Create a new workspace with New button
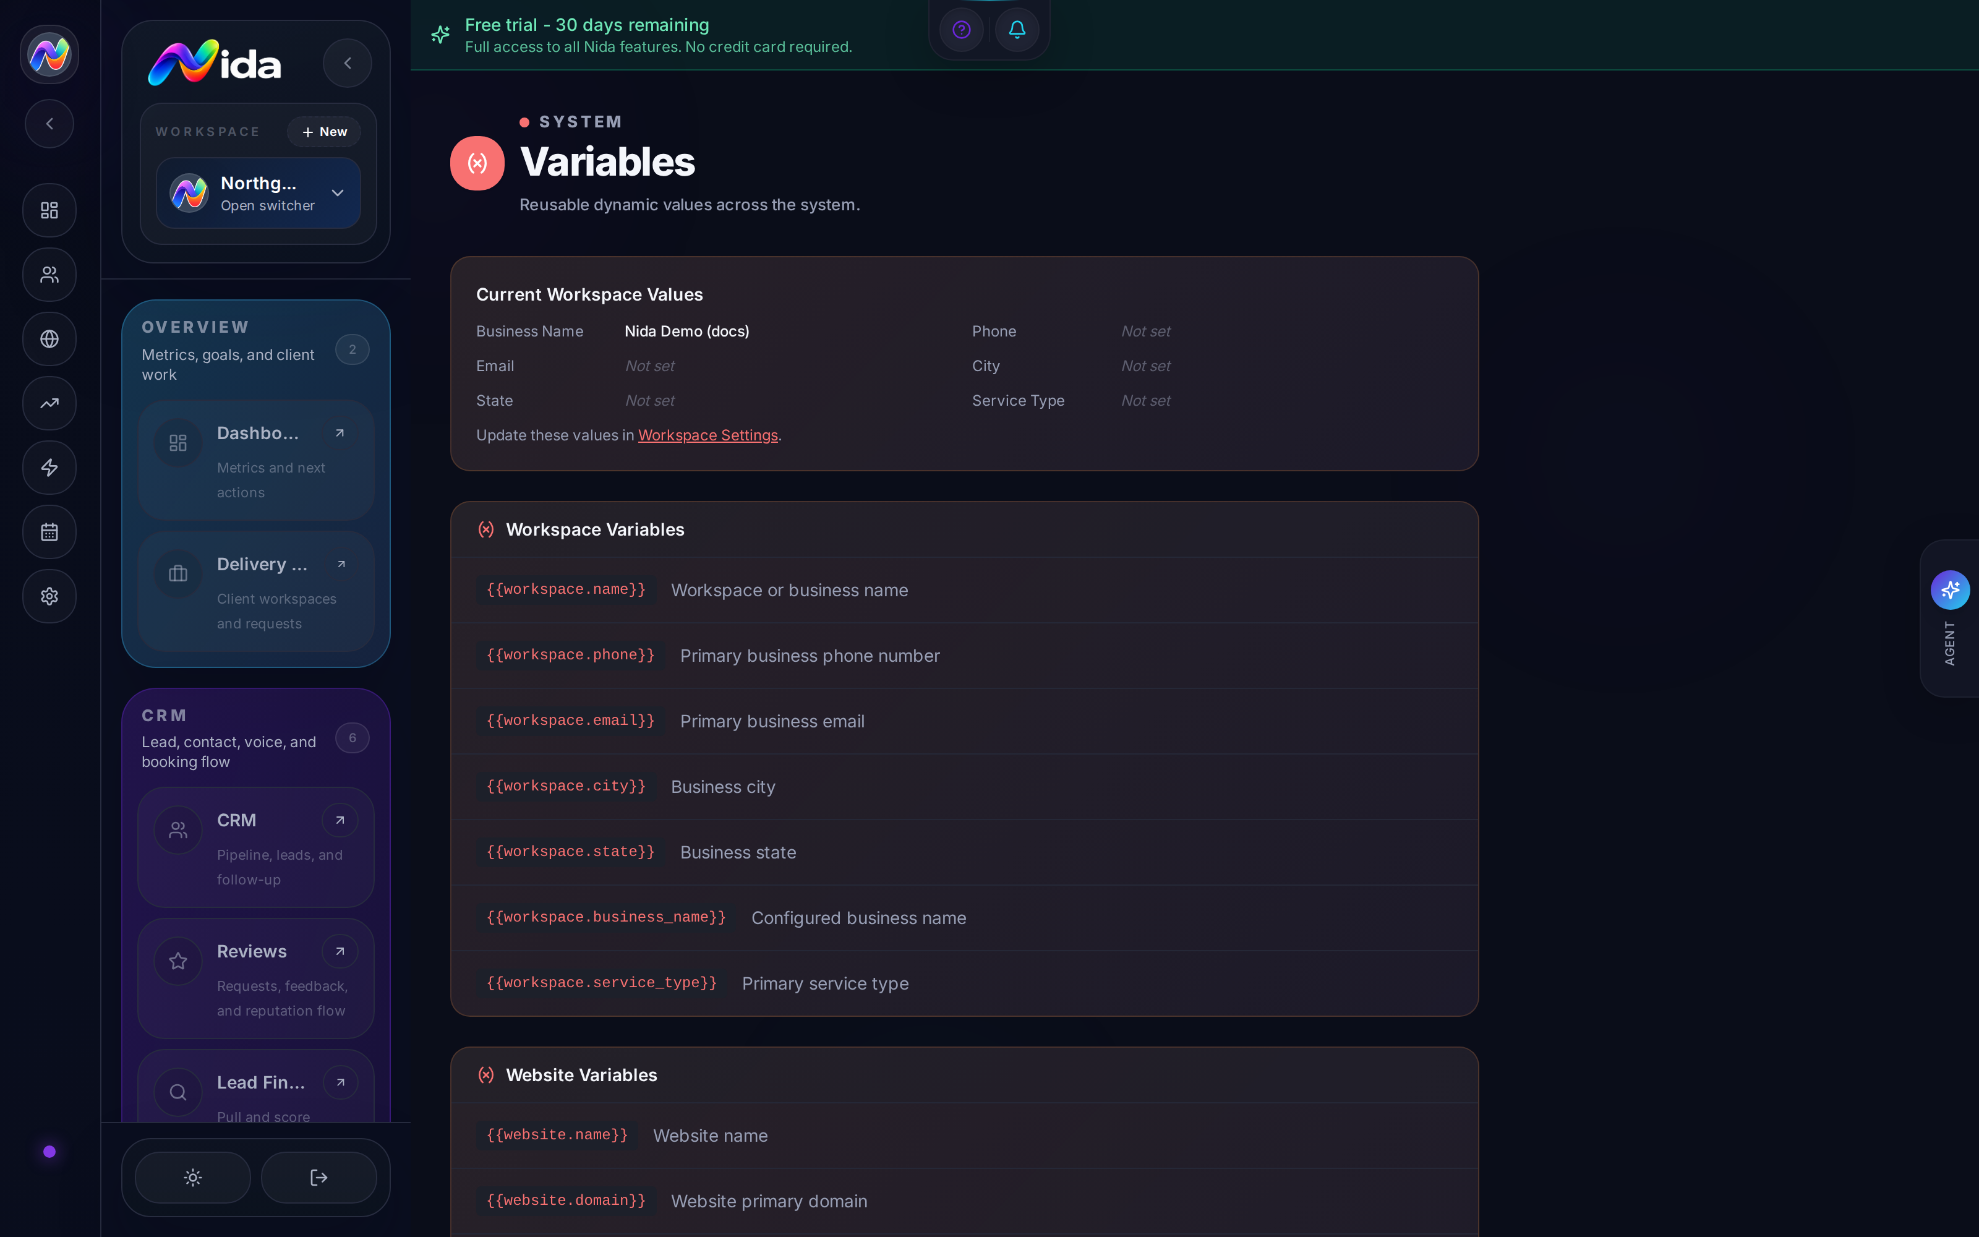The image size is (1979, 1237). 324,132
